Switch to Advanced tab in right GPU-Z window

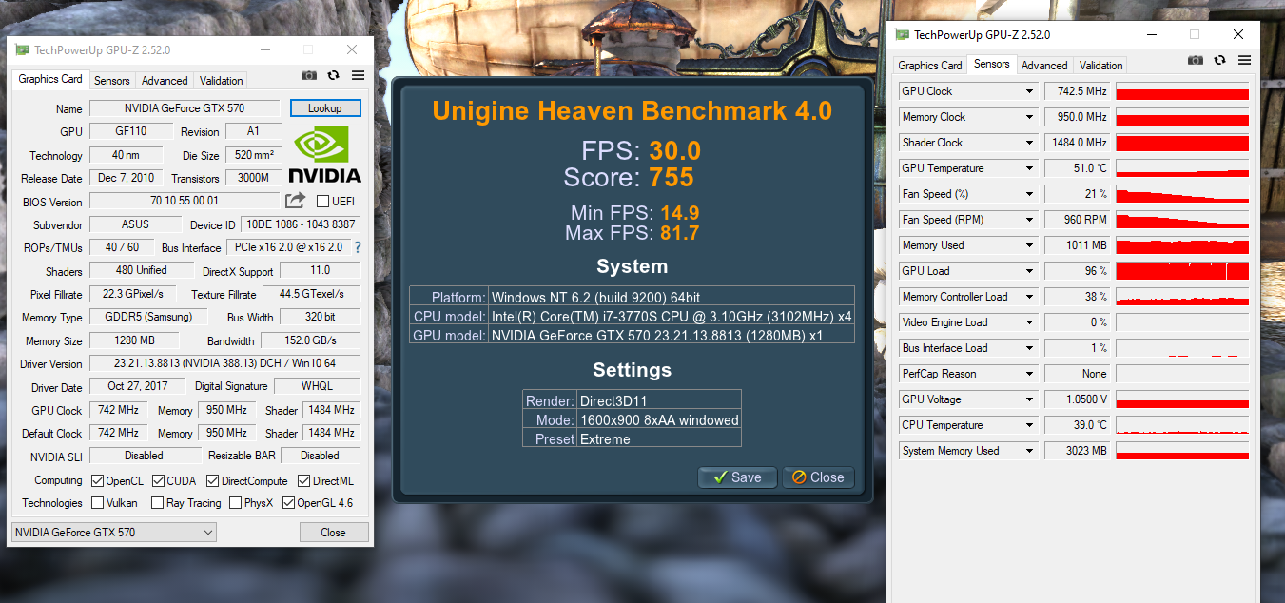pos(1044,66)
